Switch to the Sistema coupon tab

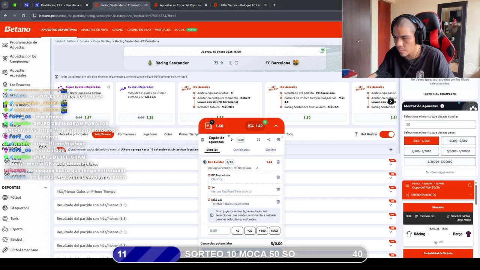tap(270, 150)
